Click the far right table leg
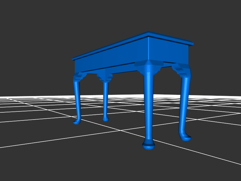 click(x=184, y=102)
